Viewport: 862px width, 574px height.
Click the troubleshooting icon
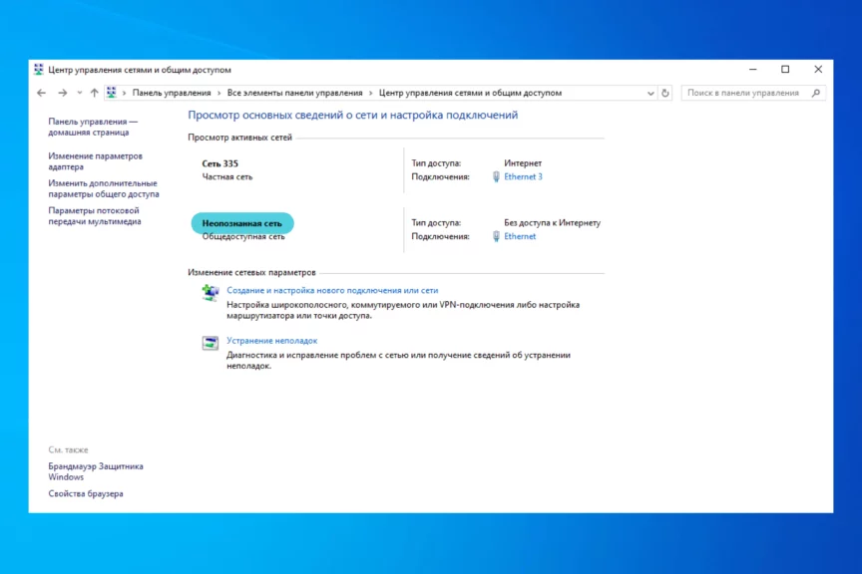click(210, 343)
